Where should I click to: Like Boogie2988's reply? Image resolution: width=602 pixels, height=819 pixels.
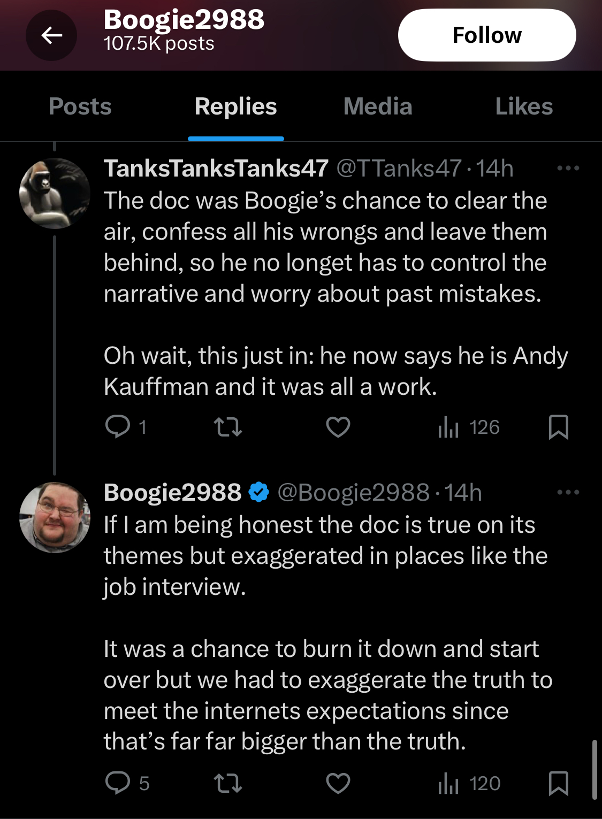tap(338, 783)
